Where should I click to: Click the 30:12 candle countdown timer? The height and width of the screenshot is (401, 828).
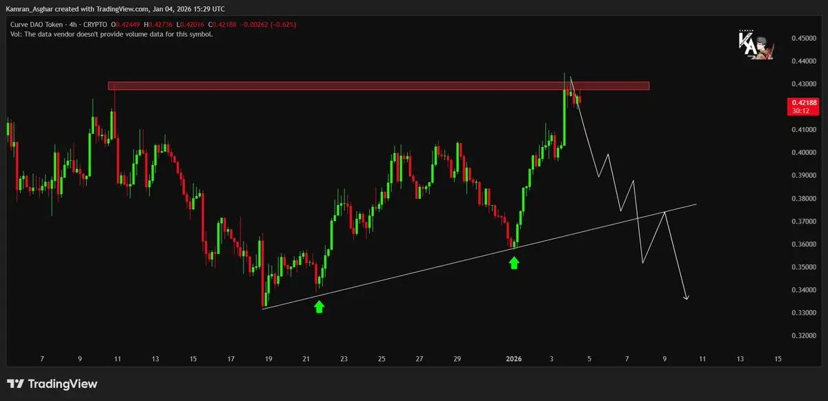coord(800,111)
